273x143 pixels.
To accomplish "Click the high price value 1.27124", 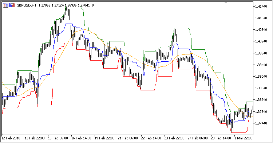I will (58, 5).
